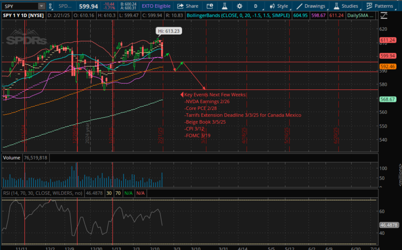Click the Share chart icon
The image size is (402, 250).
click(188, 6)
